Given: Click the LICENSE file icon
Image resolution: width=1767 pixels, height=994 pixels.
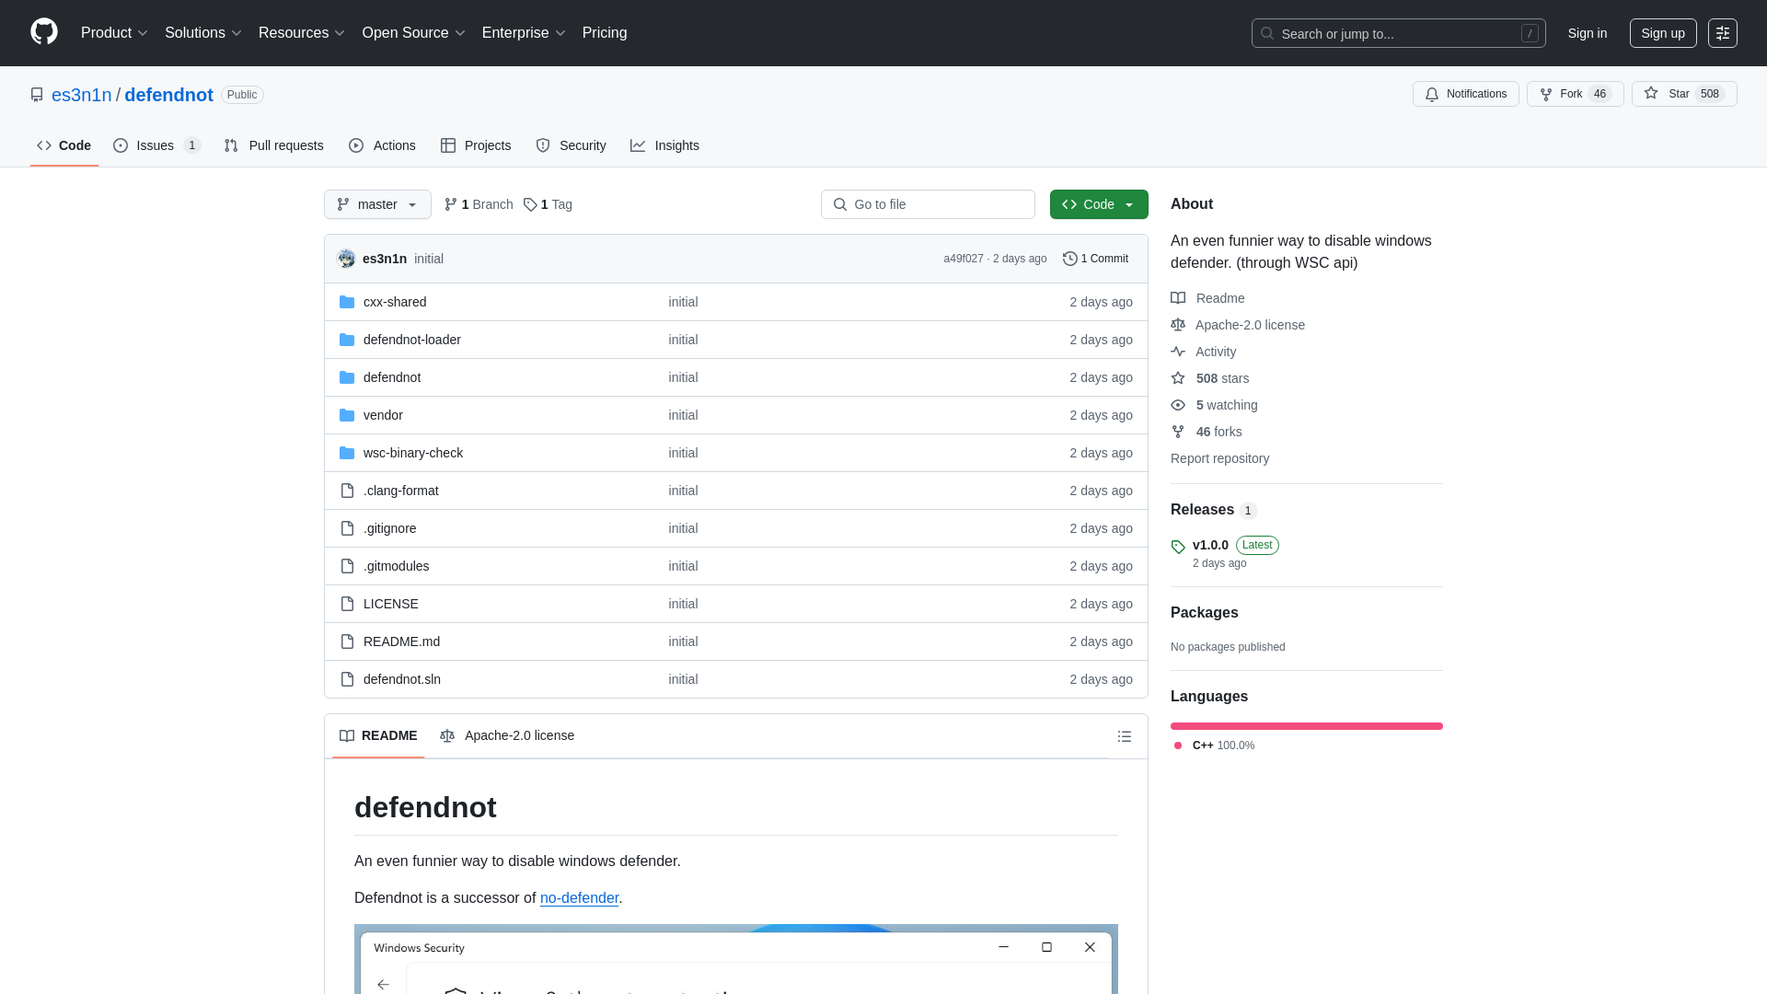Looking at the screenshot, I should pos(347,604).
